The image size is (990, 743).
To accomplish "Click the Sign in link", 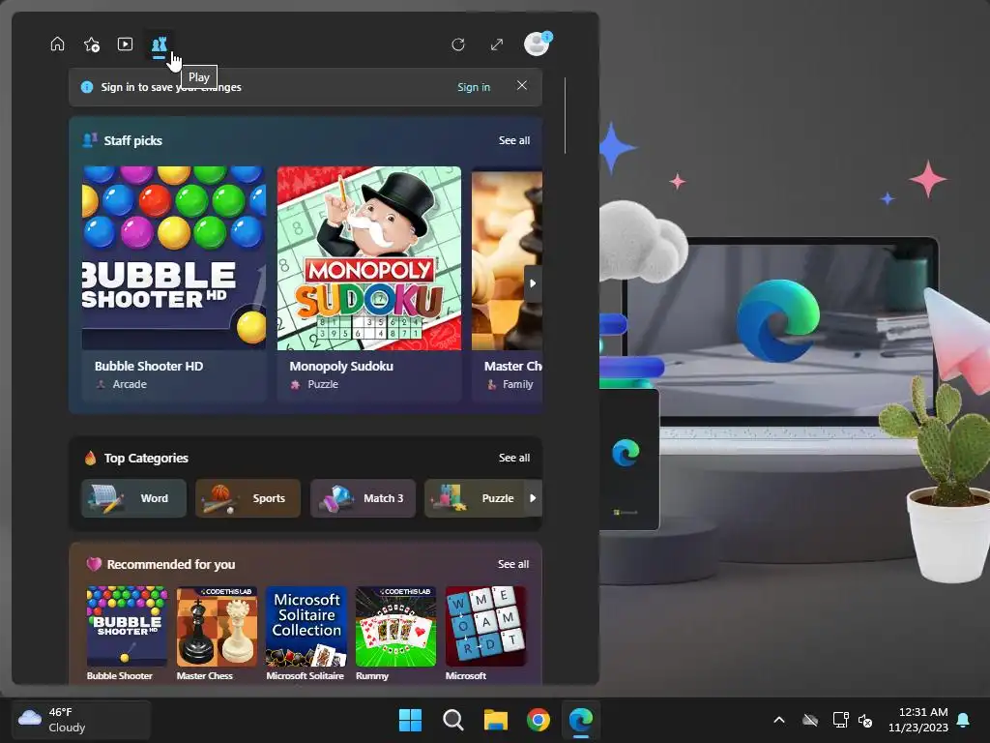I will [474, 87].
